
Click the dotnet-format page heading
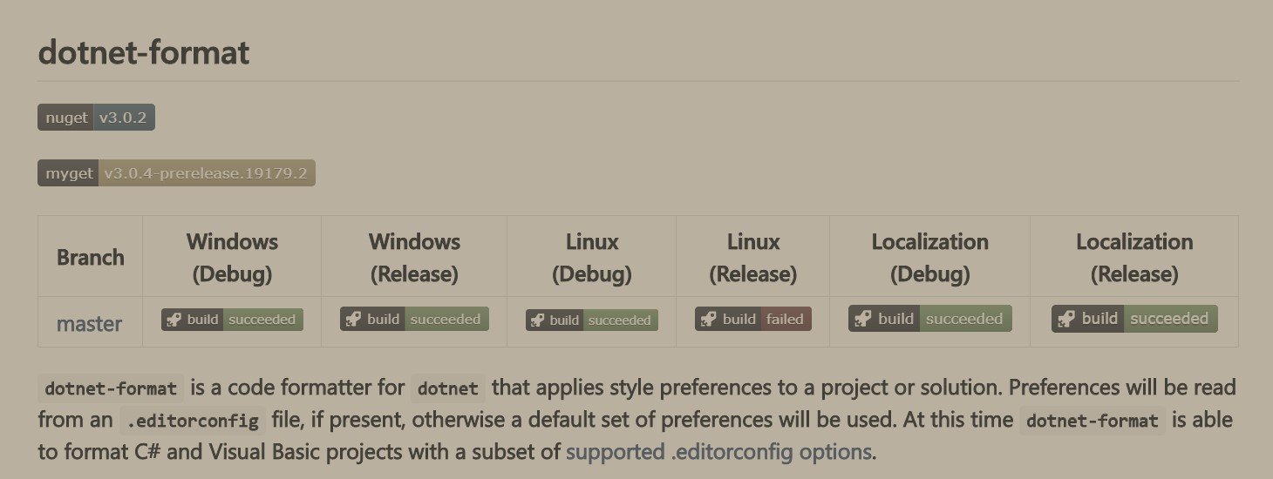[x=144, y=52]
